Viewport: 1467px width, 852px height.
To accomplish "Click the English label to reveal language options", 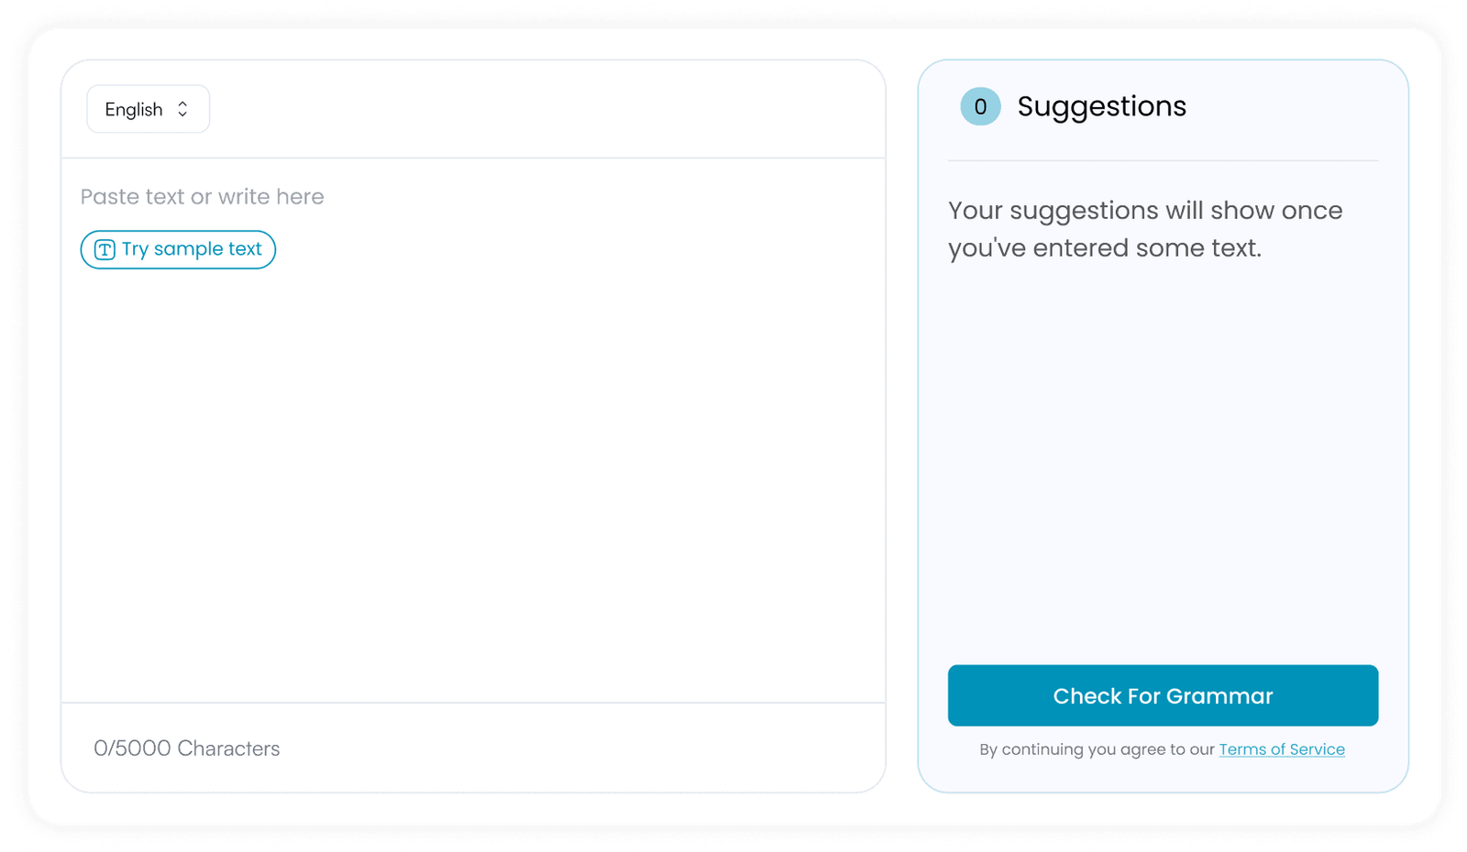I will click(133, 108).
